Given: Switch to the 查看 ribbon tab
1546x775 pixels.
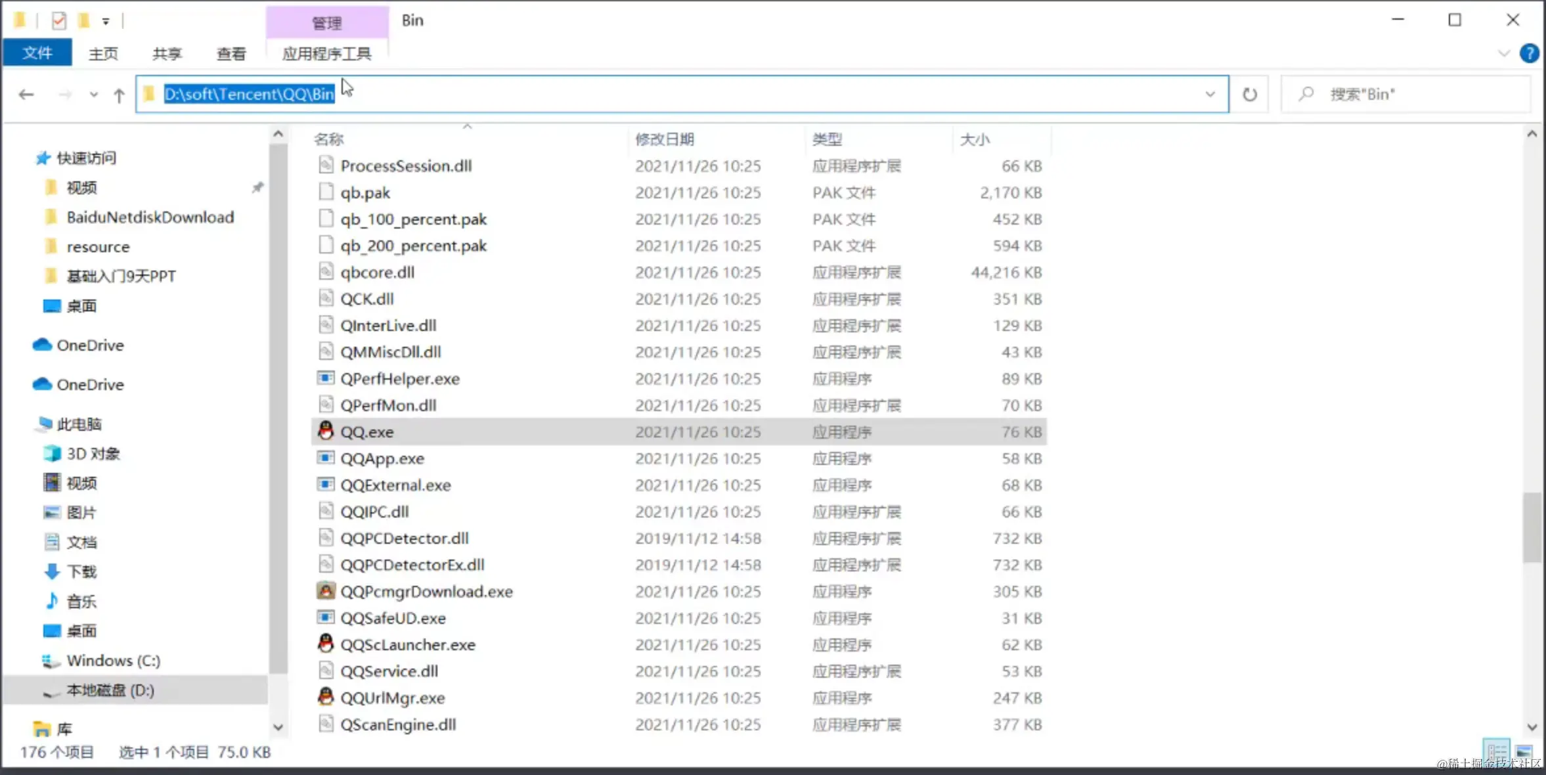Looking at the screenshot, I should [231, 54].
